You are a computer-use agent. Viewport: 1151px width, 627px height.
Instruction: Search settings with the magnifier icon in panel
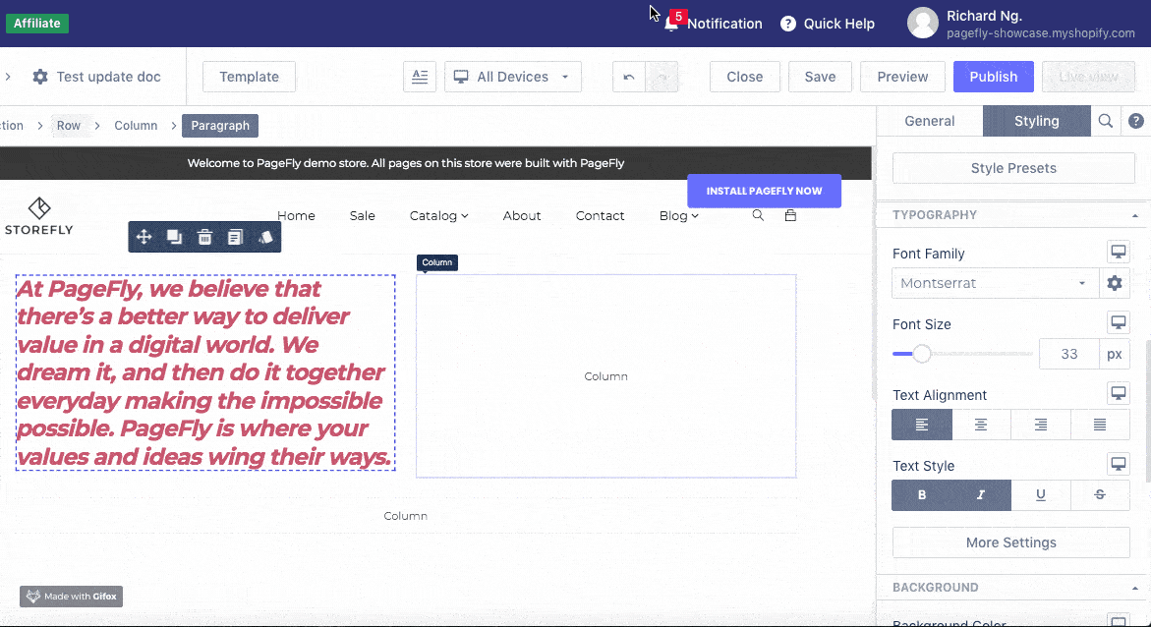[x=1106, y=121]
